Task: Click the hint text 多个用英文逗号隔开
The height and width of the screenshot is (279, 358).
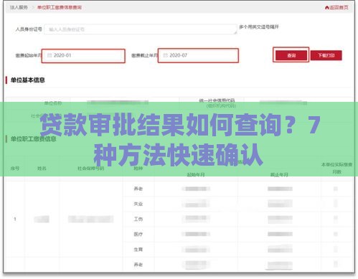Action: pyautogui.click(x=259, y=27)
